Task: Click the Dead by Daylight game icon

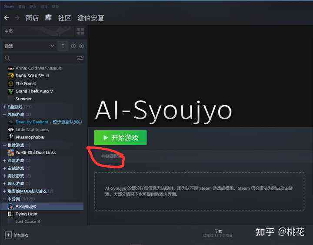Action: point(11,122)
